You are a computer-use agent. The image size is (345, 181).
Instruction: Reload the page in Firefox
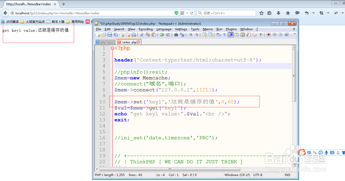[x=192, y=13]
